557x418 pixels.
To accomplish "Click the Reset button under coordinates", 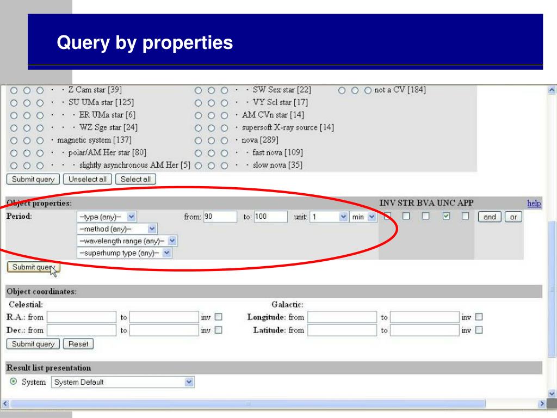I will 78,344.
